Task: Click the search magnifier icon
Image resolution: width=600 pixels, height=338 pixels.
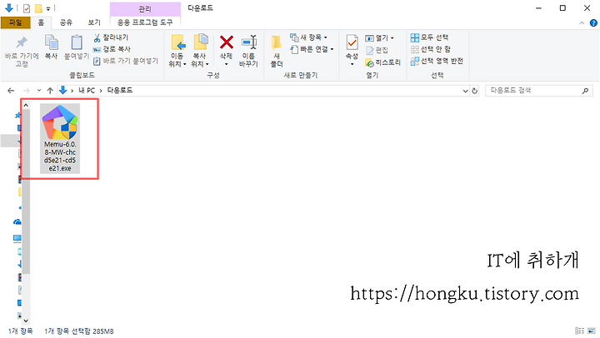Action: (585, 91)
